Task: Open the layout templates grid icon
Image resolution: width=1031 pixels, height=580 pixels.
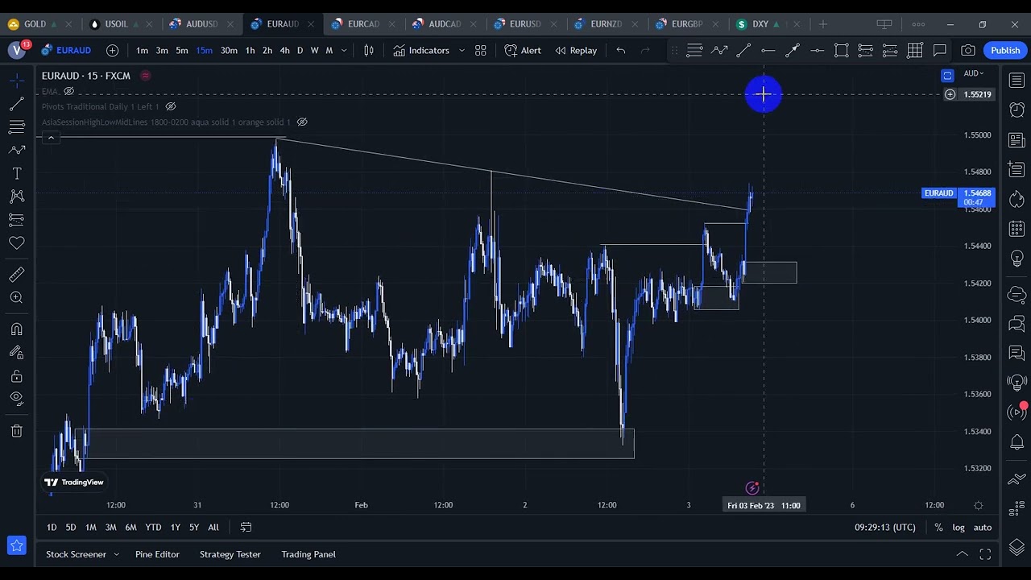Action: (x=481, y=51)
